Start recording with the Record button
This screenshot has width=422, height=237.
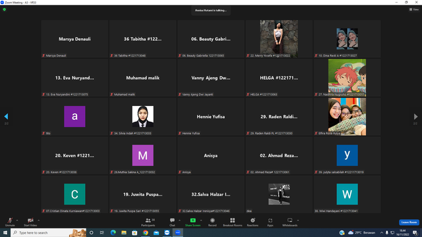point(212,222)
